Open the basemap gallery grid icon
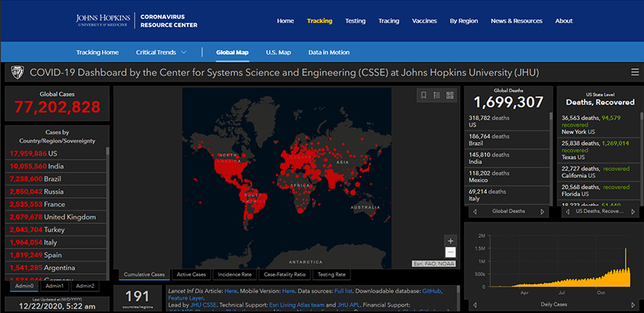Screen dimensions: 644x313 click(449, 95)
